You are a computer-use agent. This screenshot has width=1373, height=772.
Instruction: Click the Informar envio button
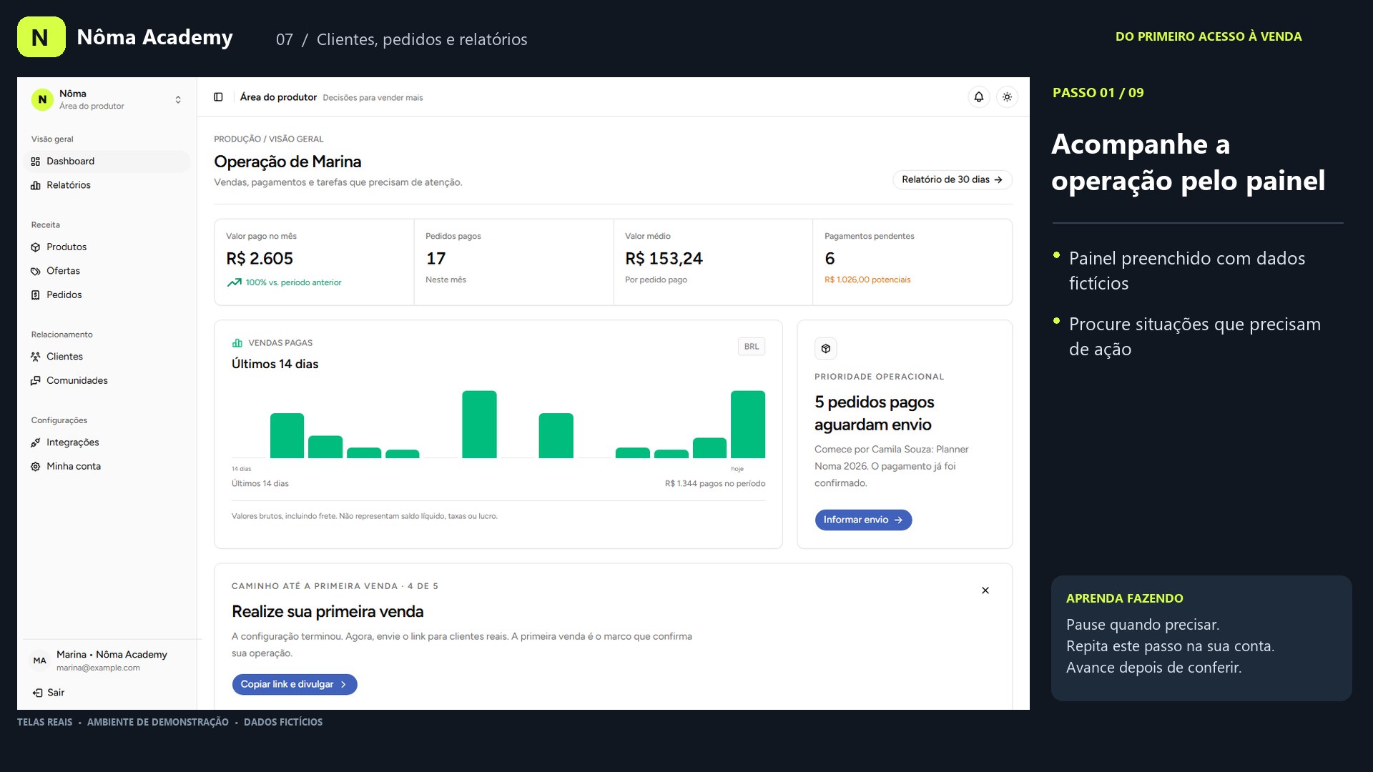click(863, 520)
